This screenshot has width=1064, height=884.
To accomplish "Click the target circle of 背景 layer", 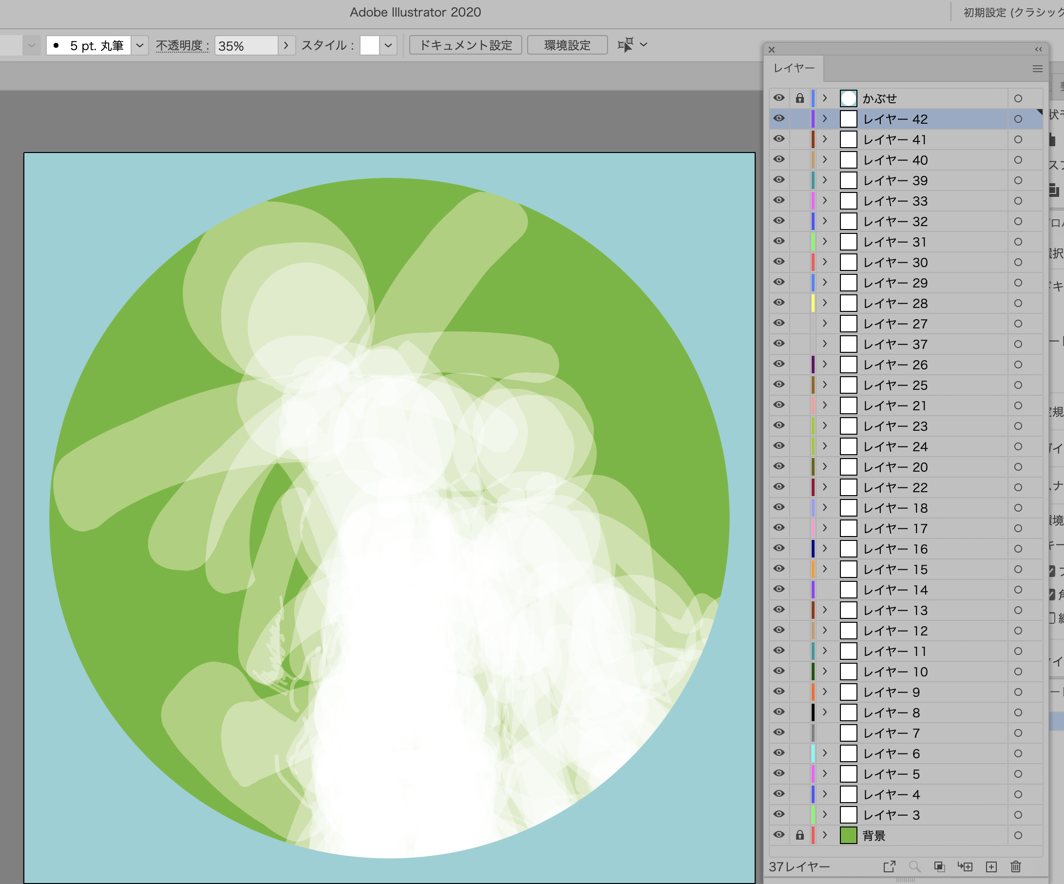I will click(1018, 835).
